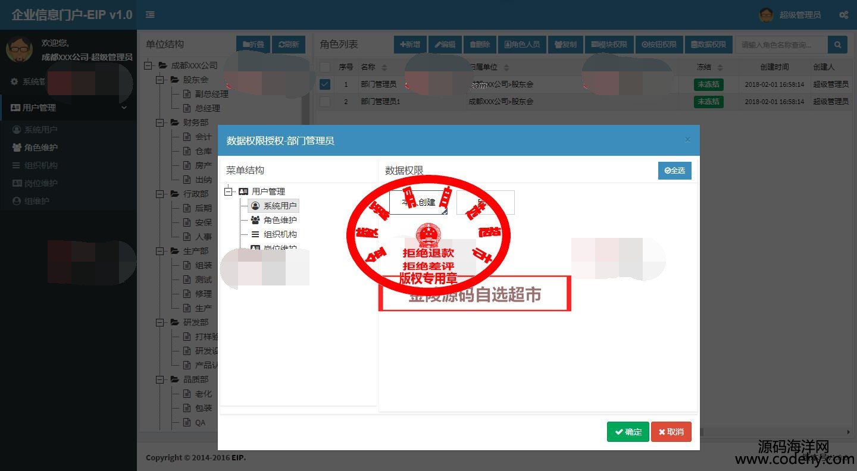Screen dimensions: 857x471
Task: Toggle the select-all checkbox in the role table header
Action: 325,67
